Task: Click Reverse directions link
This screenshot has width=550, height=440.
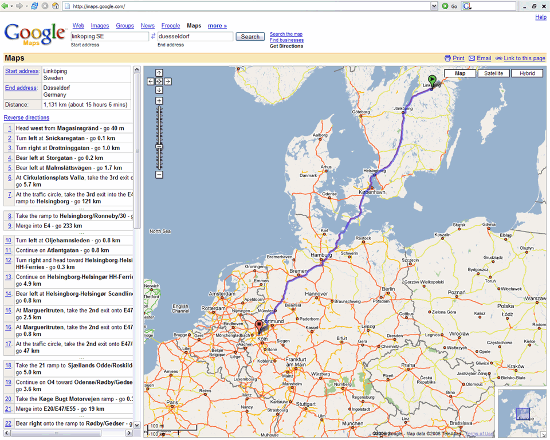Action: (x=27, y=117)
